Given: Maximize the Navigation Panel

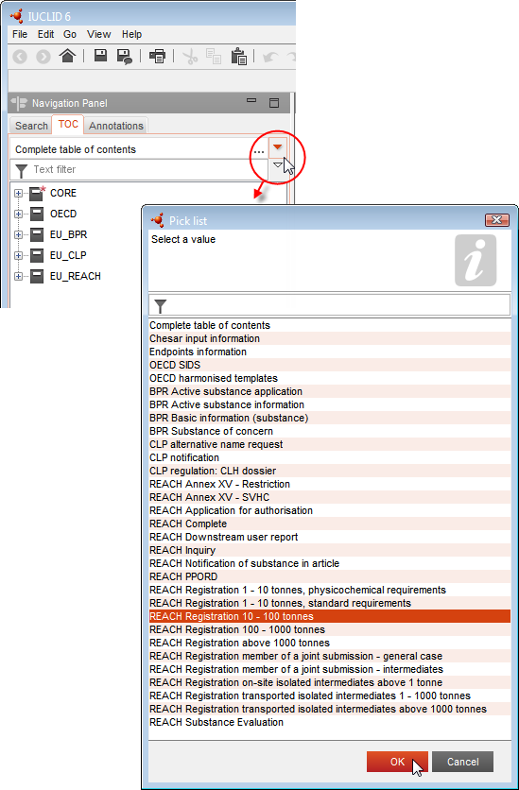Looking at the screenshot, I should (x=274, y=103).
